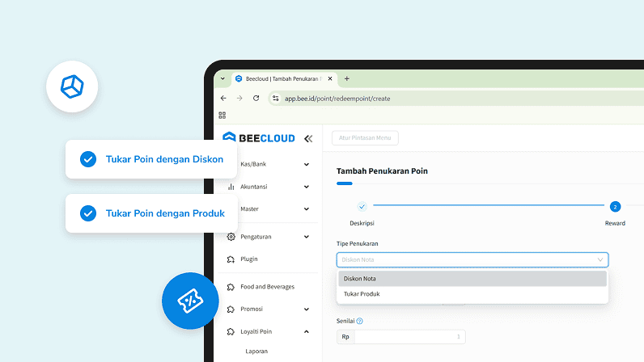Click the Tukar Poin dengan Diskon label

tap(164, 159)
